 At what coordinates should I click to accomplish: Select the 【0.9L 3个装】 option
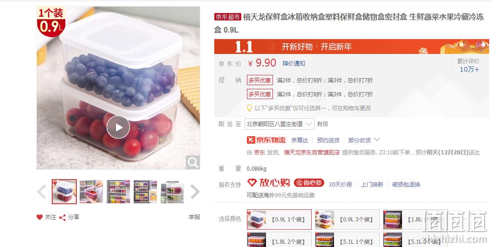click(x=347, y=220)
